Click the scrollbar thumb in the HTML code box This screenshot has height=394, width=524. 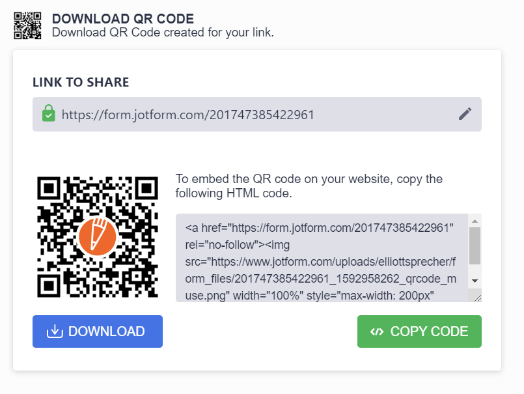475,246
